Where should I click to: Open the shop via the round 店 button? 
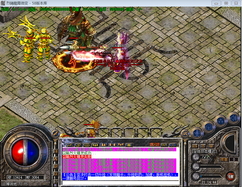[185, 134]
